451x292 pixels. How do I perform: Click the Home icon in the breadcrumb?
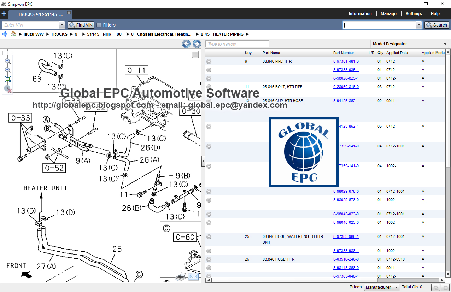pyautogui.click(x=13, y=34)
